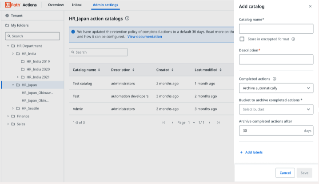Open the Overview tab

(x=56, y=5)
